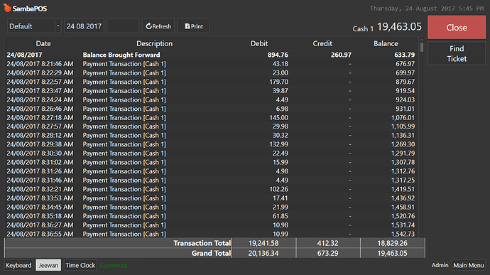This screenshot has width=490, height=275.
Task: Click the scrollbar up arrow
Action: [422, 40]
